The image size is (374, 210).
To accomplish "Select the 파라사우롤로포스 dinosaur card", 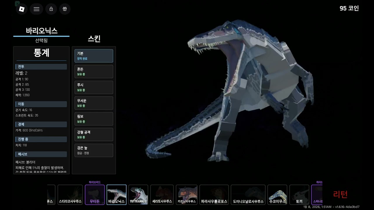I will tap(214, 195).
